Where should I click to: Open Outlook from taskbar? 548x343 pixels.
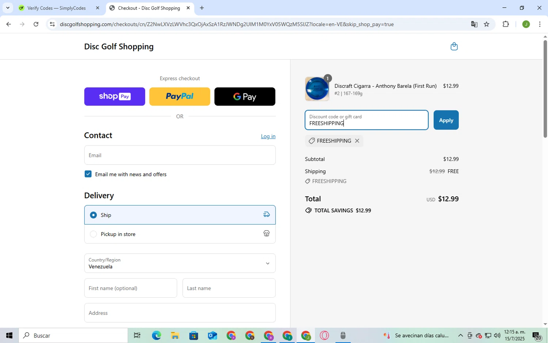[212, 336]
